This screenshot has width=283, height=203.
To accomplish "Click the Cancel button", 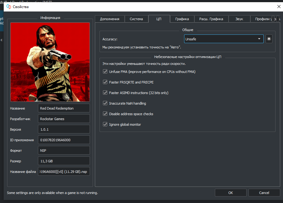I will click(x=264, y=193).
